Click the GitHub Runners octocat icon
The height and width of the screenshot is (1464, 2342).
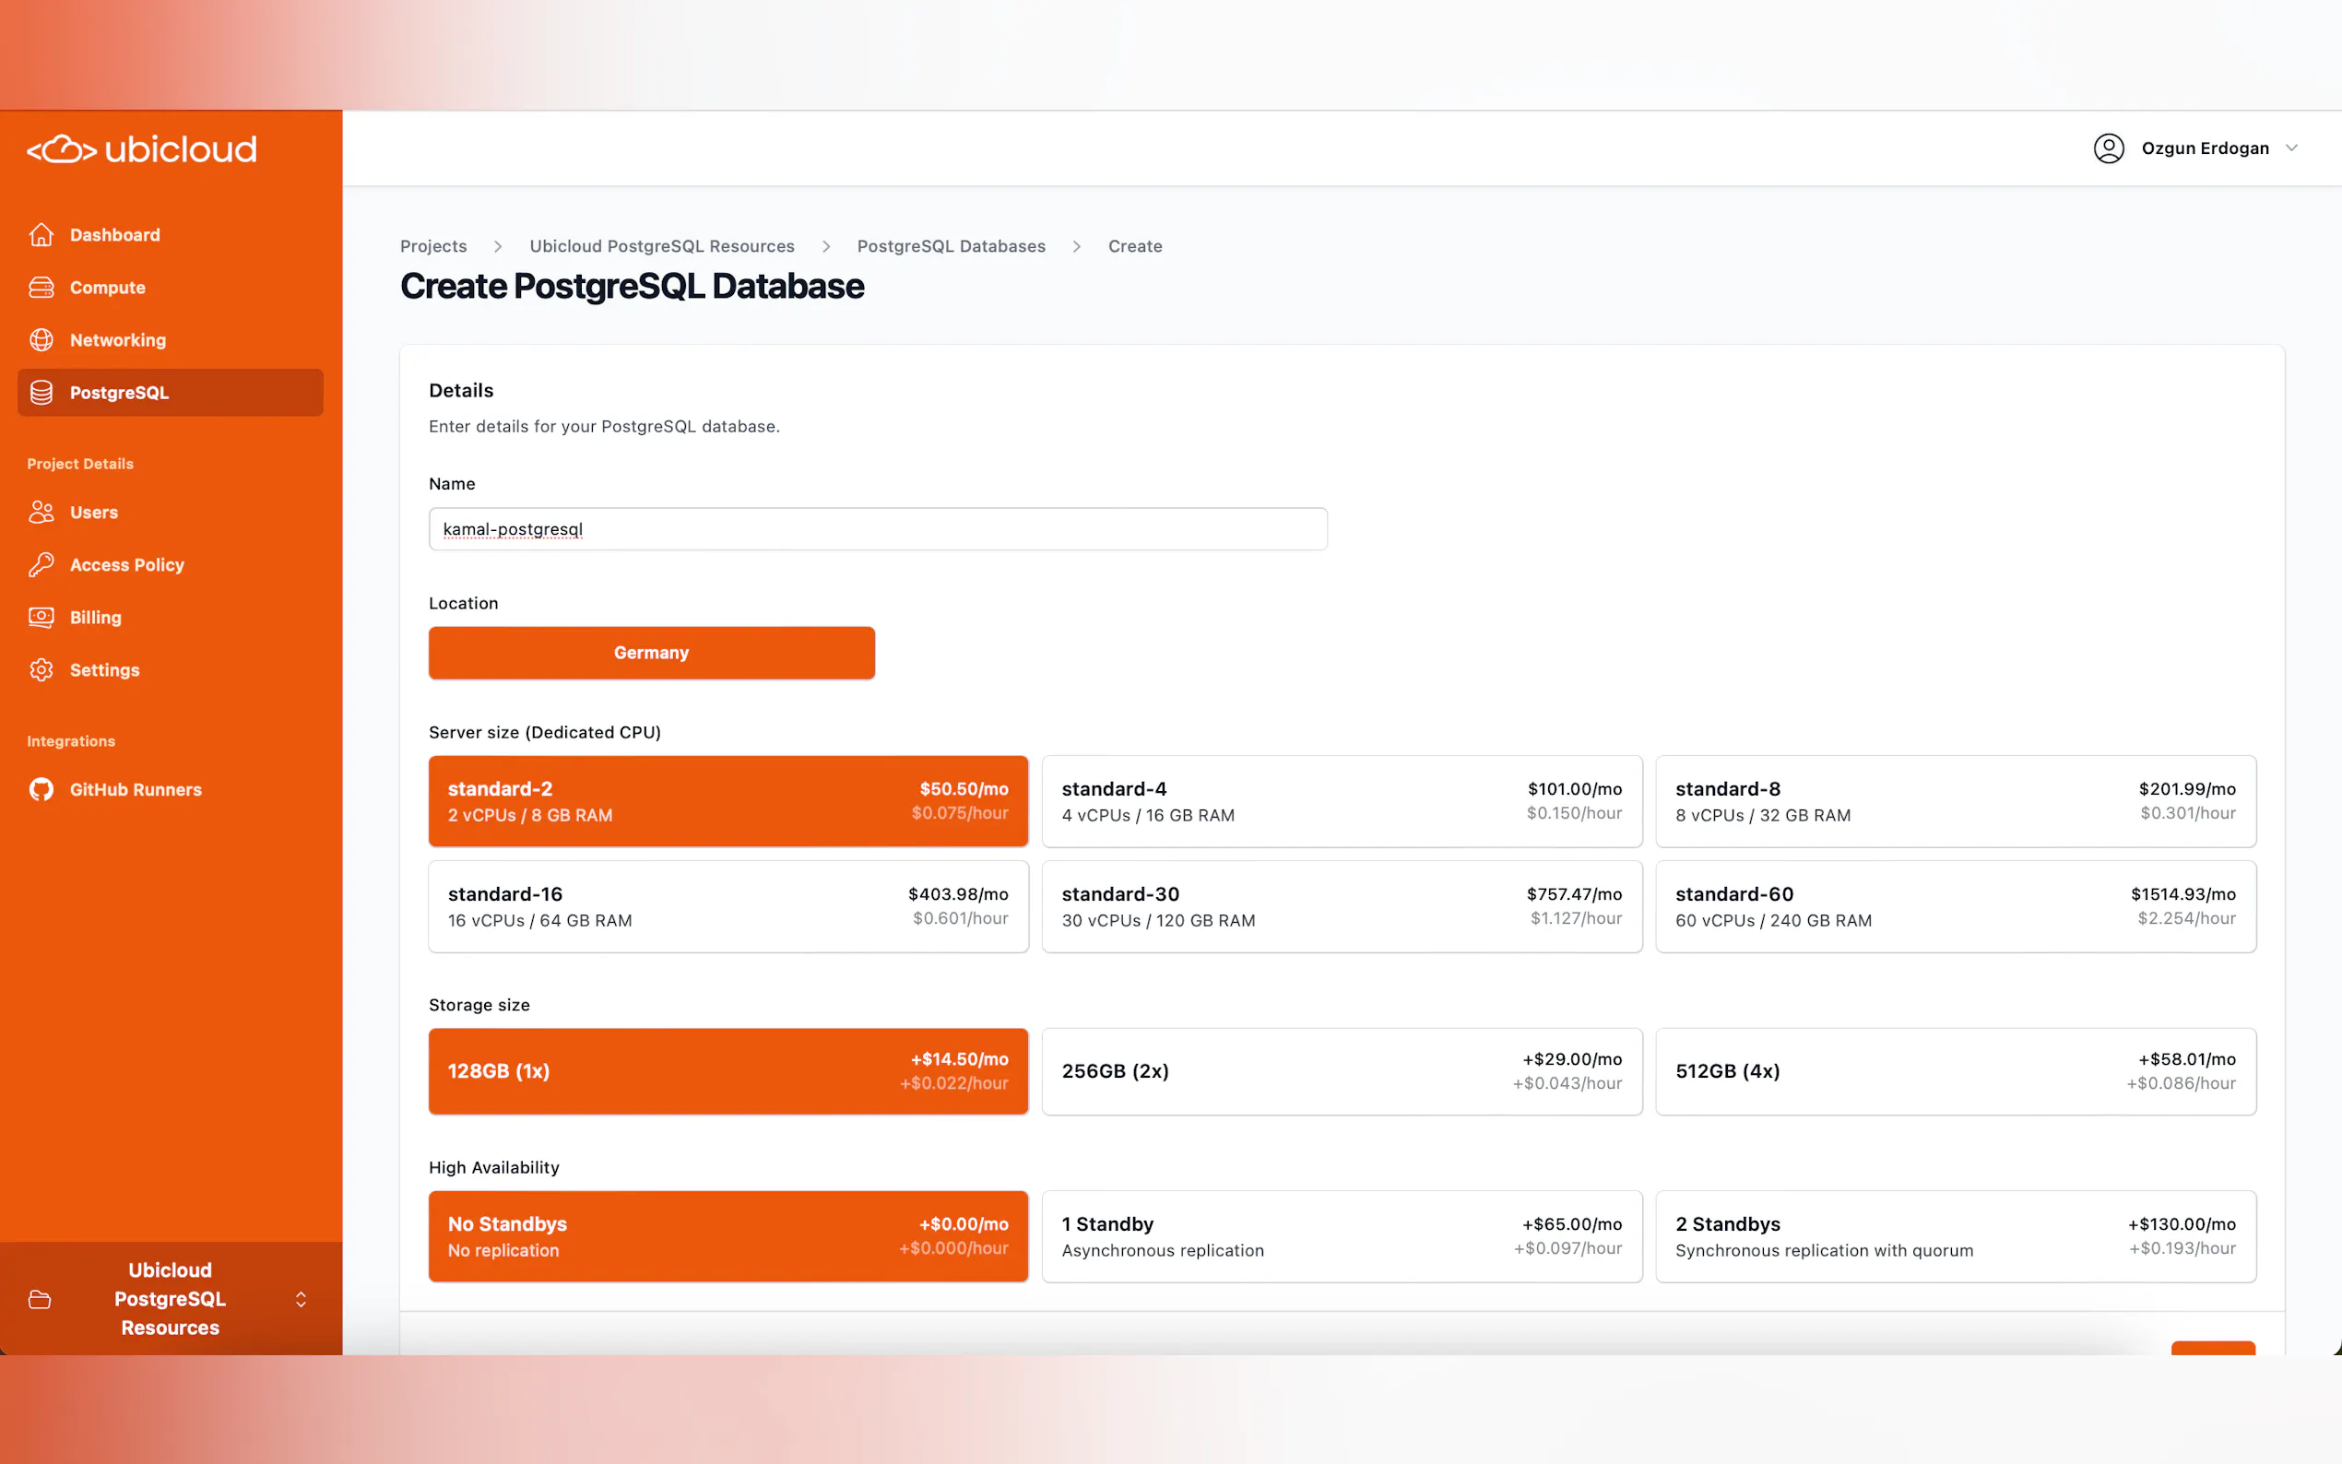[41, 789]
